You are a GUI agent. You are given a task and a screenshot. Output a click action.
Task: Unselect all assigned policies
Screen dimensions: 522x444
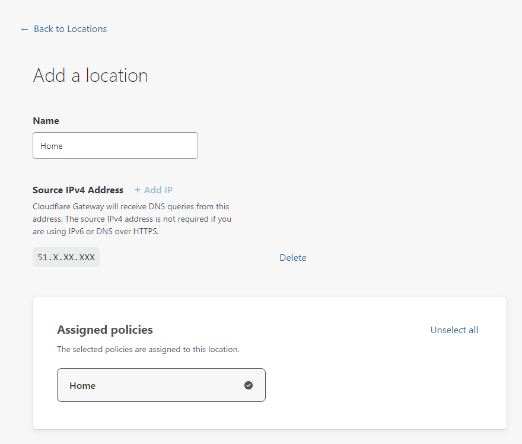(454, 330)
